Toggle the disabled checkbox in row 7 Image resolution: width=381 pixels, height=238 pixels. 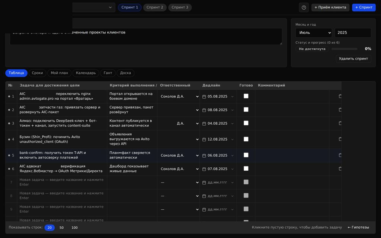246,182
